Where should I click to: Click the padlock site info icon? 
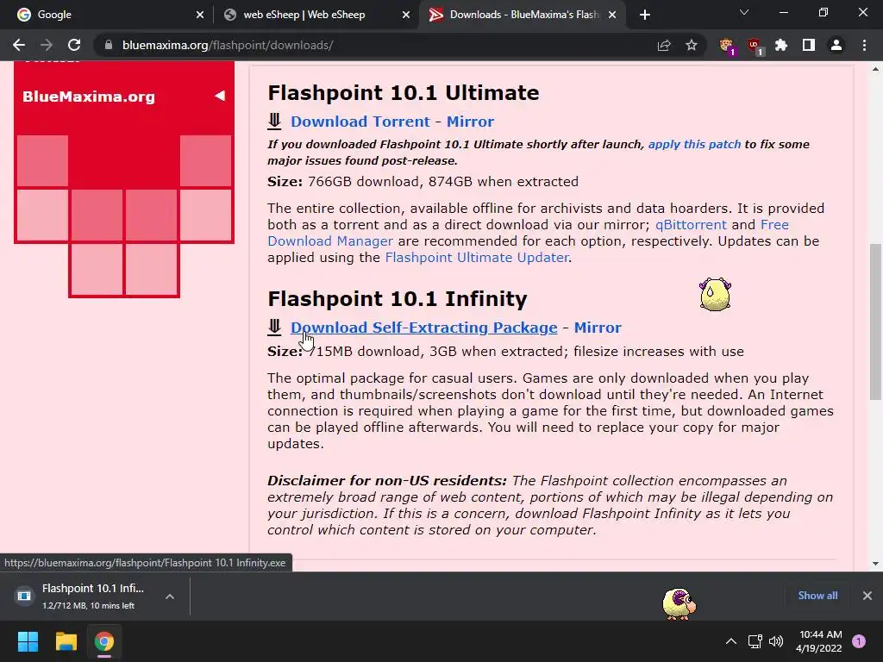pyautogui.click(x=109, y=45)
